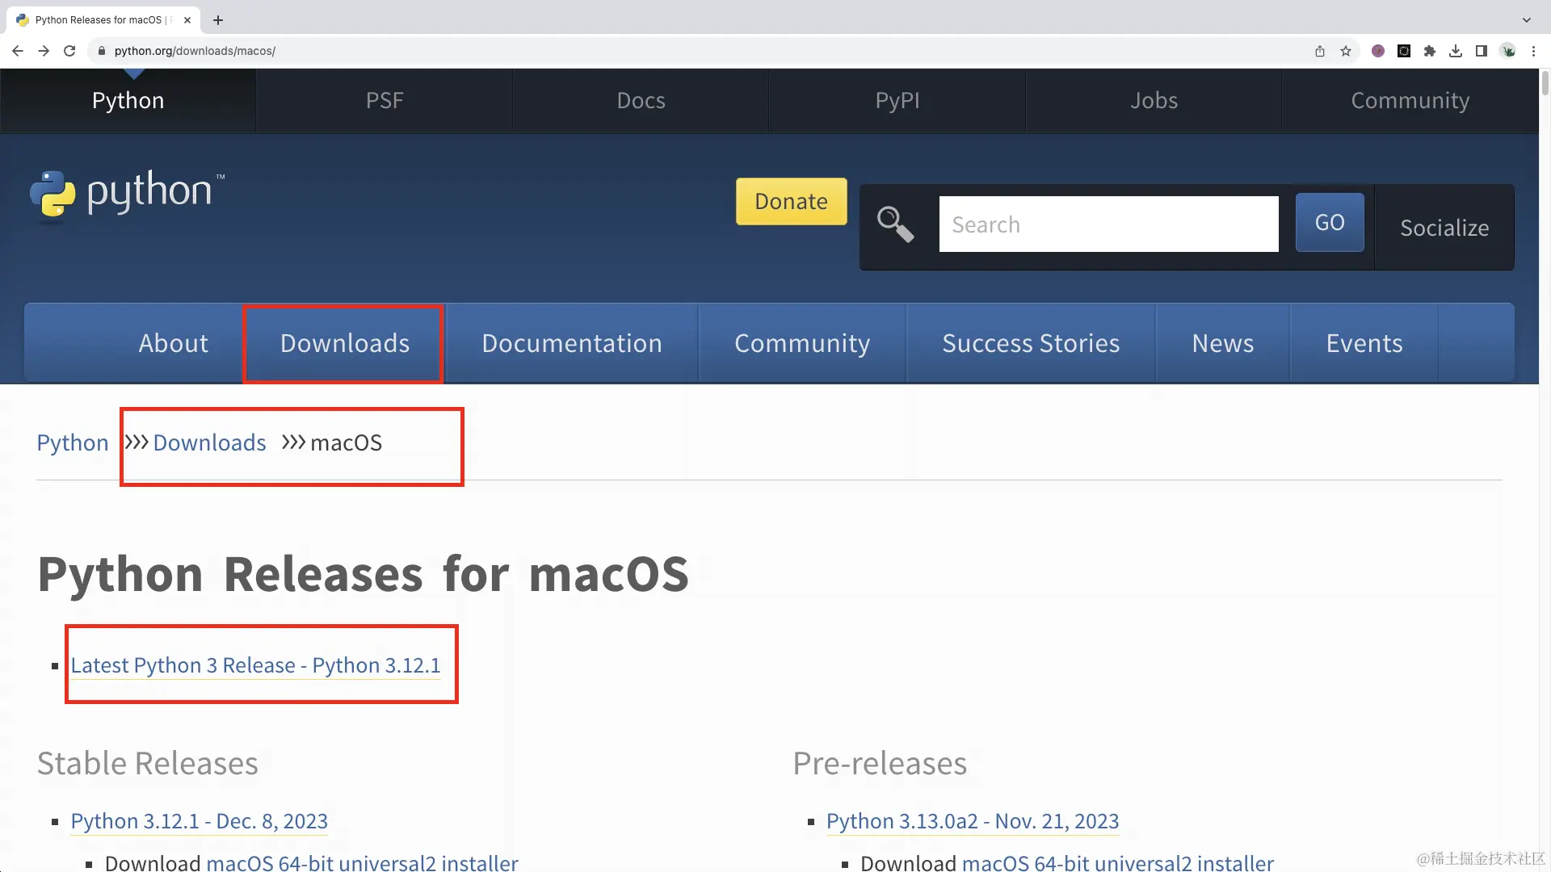
Task: Toggle the browser side panel icon
Action: coord(1482,51)
